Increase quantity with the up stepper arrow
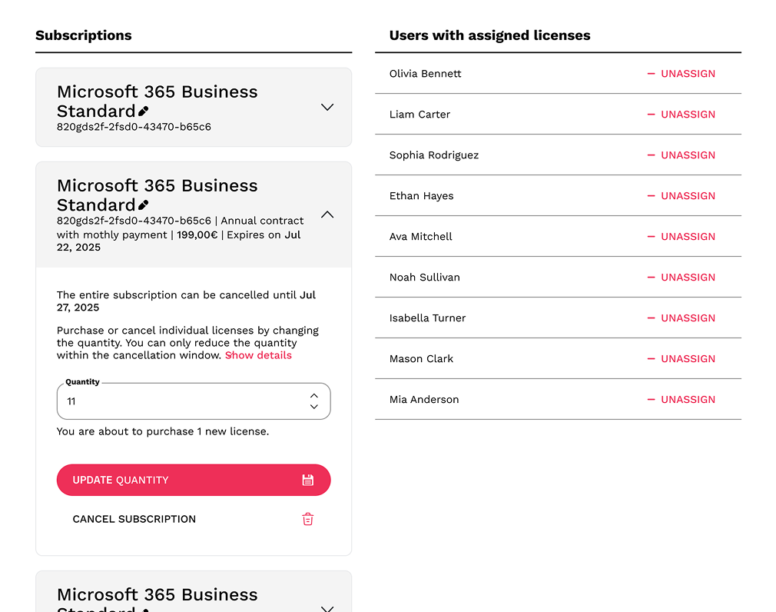This screenshot has height=612, width=776. (x=313, y=396)
